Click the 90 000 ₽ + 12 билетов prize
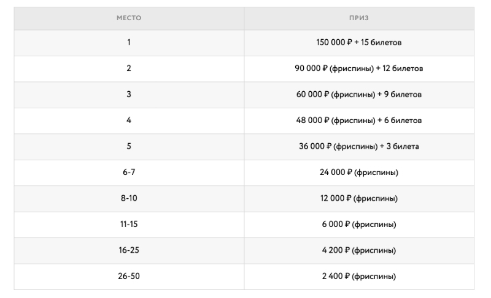491x298 pixels. [359, 69]
